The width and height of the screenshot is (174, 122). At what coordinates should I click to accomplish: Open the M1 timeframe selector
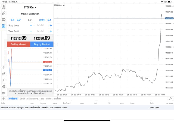click(x=4, y=93)
